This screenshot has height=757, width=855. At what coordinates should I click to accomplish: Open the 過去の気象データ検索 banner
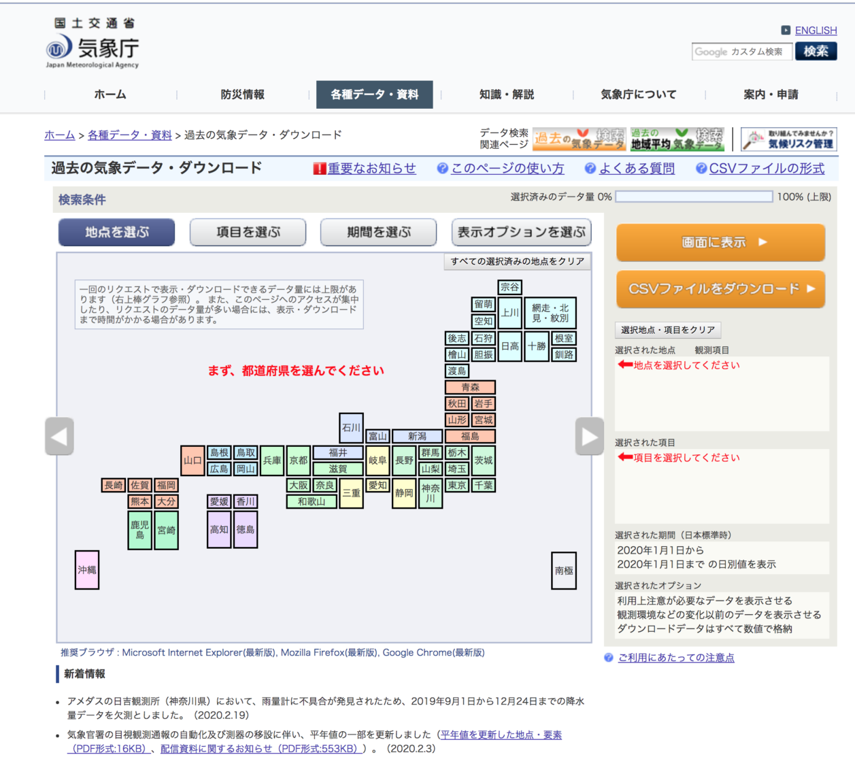click(x=582, y=137)
